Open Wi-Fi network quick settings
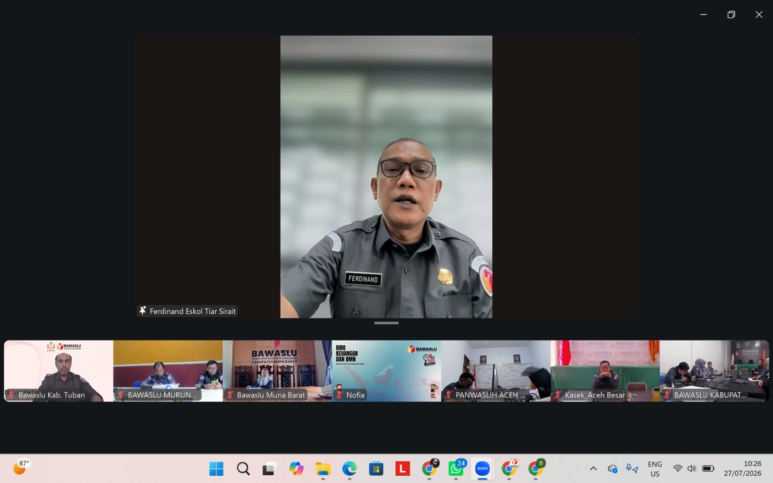The height and width of the screenshot is (483, 773). click(678, 469)
